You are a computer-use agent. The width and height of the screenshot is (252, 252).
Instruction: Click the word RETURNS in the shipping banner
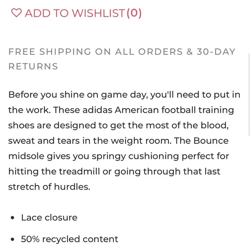(33, 66)
